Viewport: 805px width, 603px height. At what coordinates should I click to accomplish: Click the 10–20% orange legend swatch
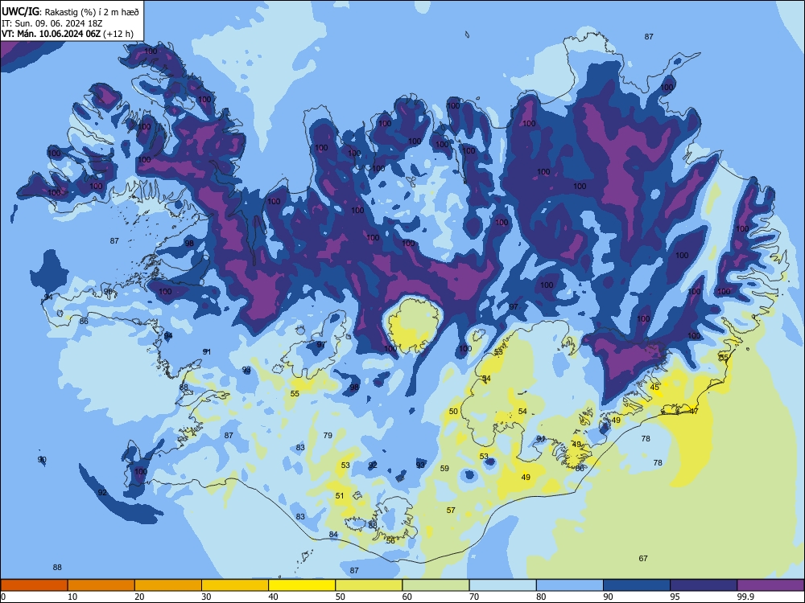pos(101,585)
